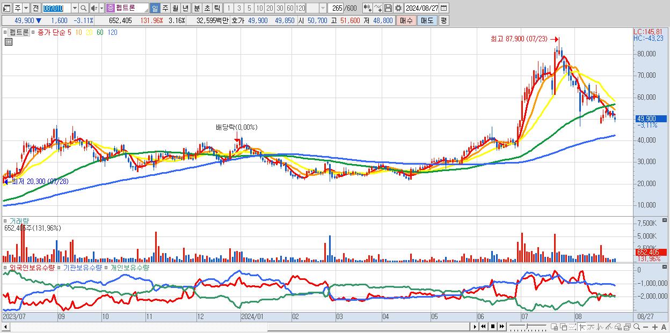
Task: Choose interval 120 button
Action: pos(300,8)
